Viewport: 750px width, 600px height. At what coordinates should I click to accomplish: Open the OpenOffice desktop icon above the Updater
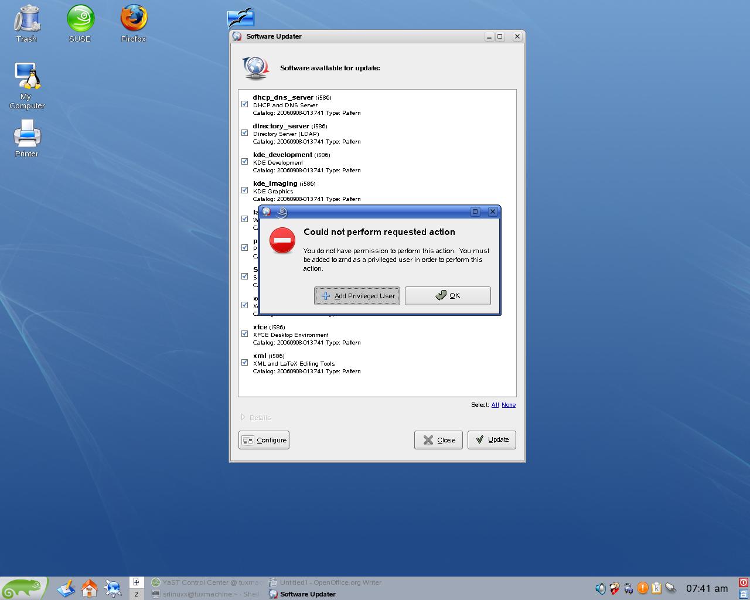(x=241, y=18)
